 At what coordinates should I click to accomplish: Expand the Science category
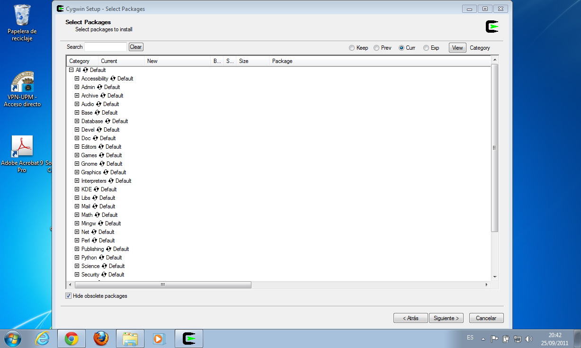point(77,266)
